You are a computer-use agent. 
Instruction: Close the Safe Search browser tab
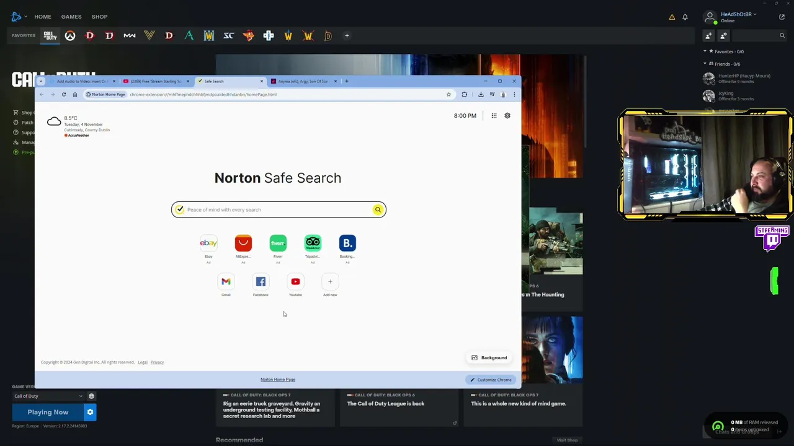click(x=261, y=81)
